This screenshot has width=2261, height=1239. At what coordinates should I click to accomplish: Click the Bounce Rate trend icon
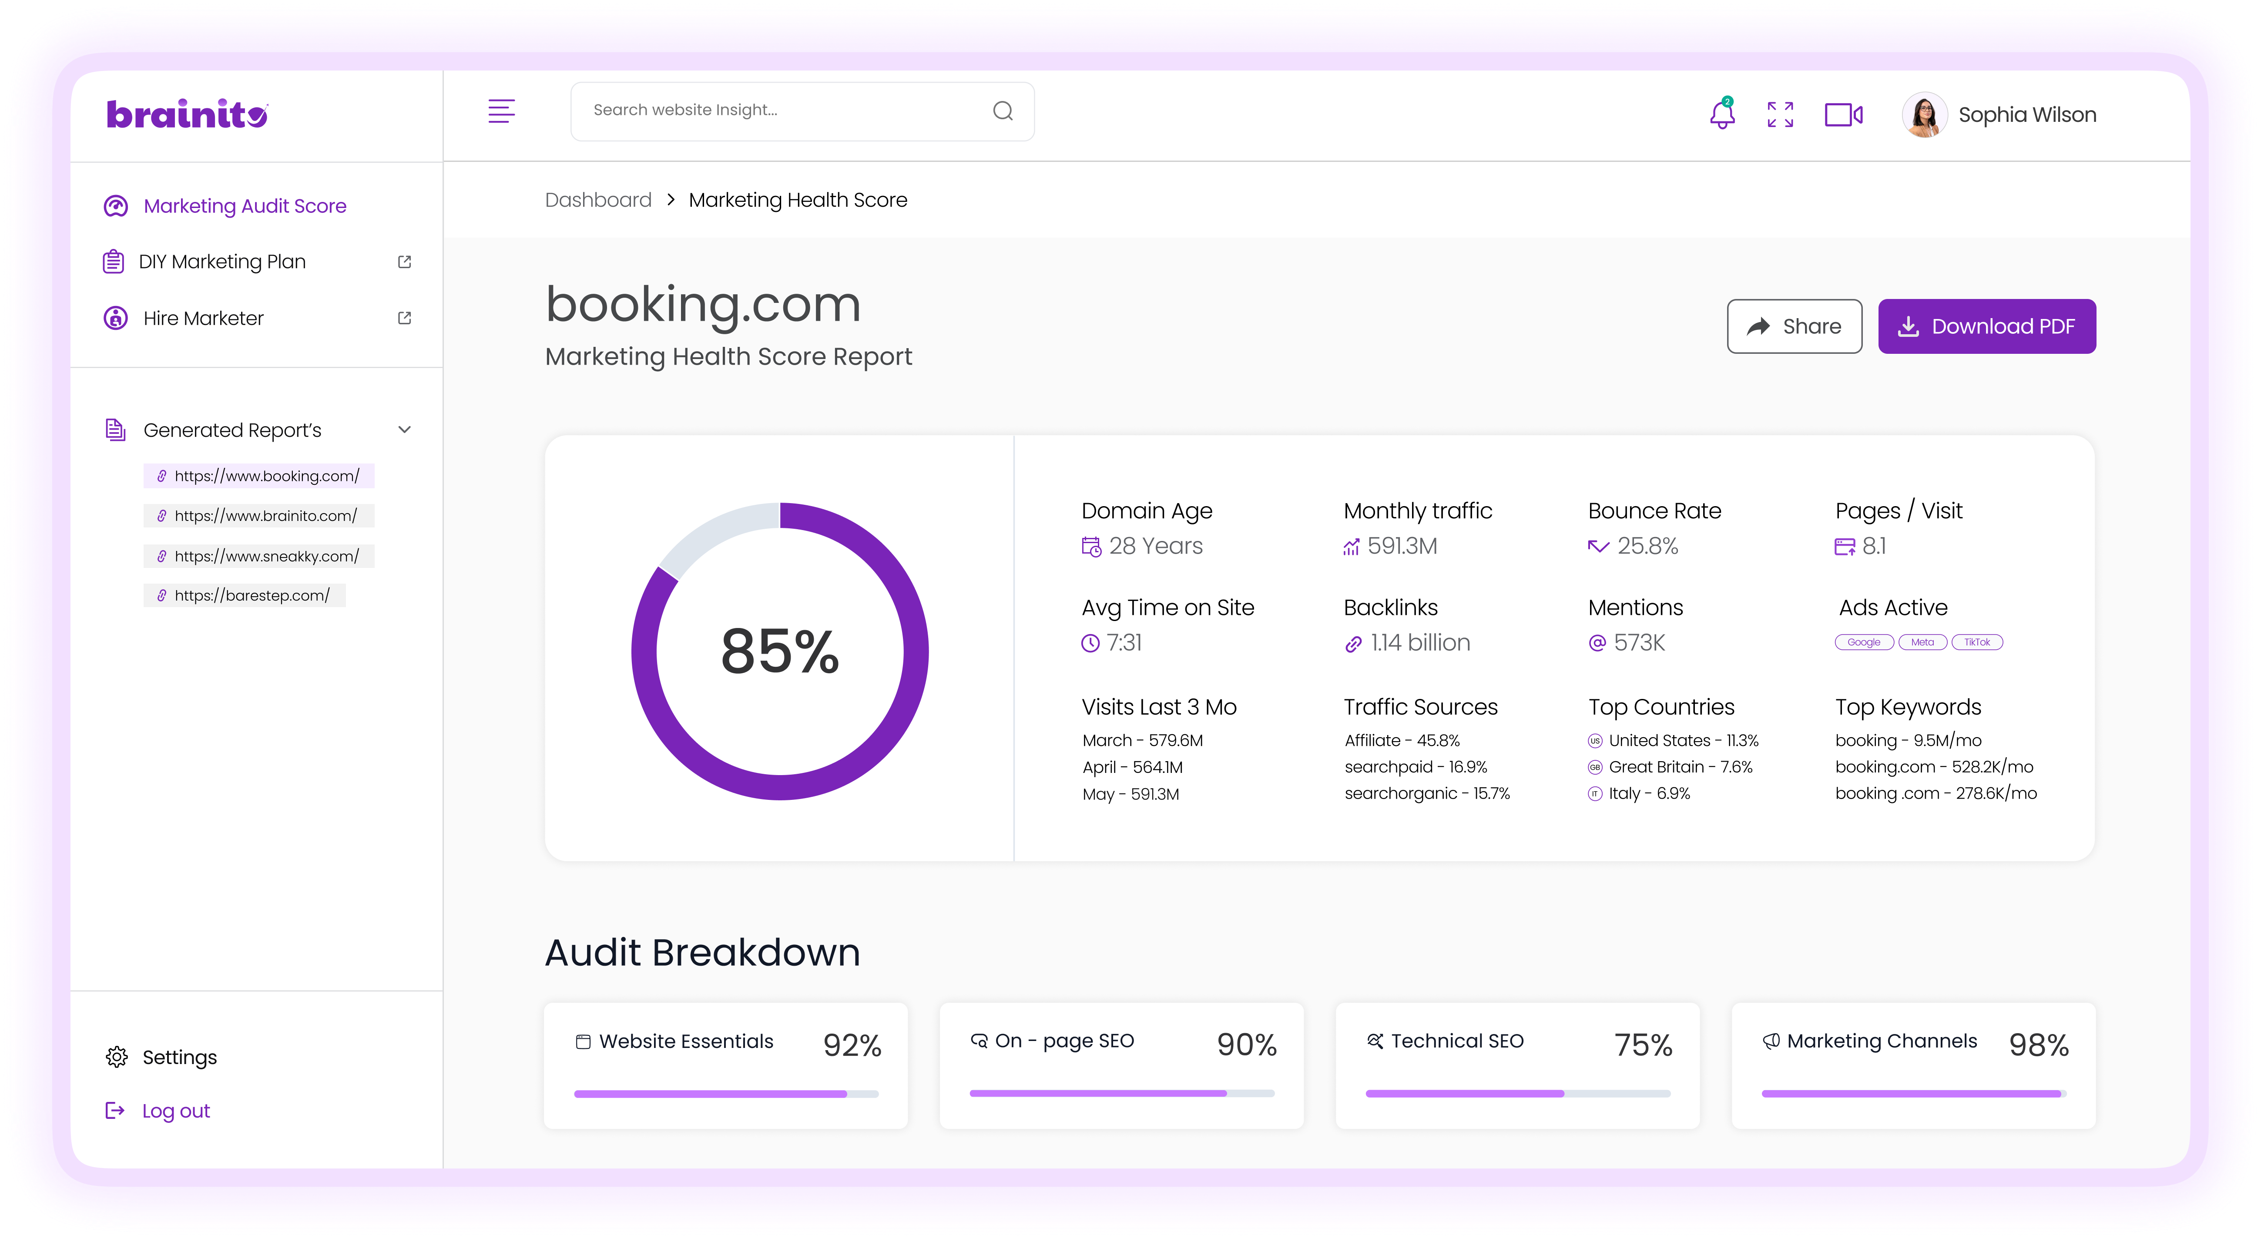(1598, 546)
